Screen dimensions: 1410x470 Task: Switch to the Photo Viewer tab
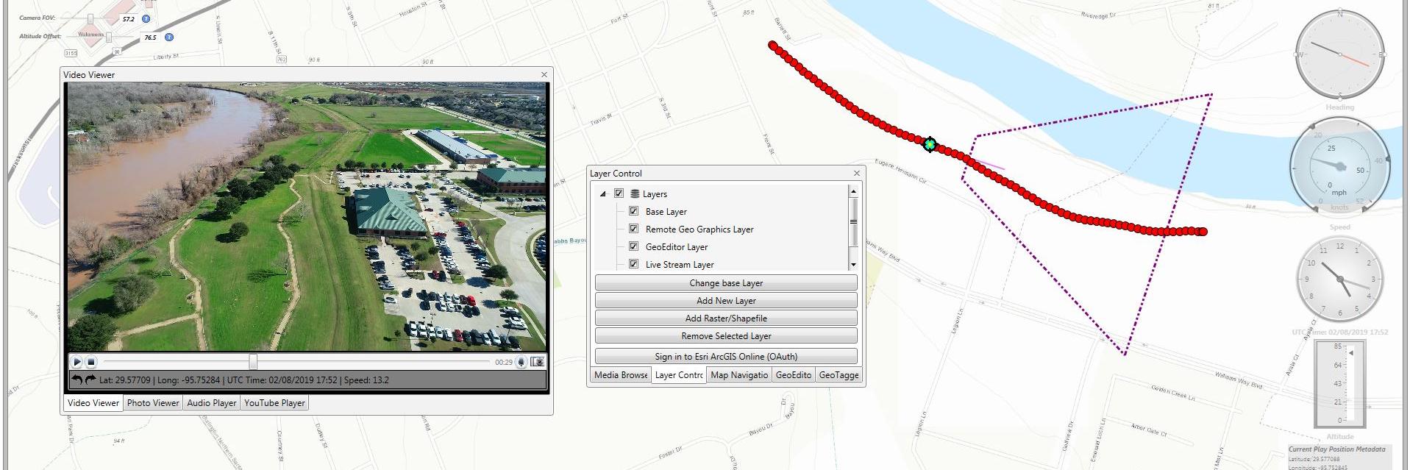(x=153, y=403)
